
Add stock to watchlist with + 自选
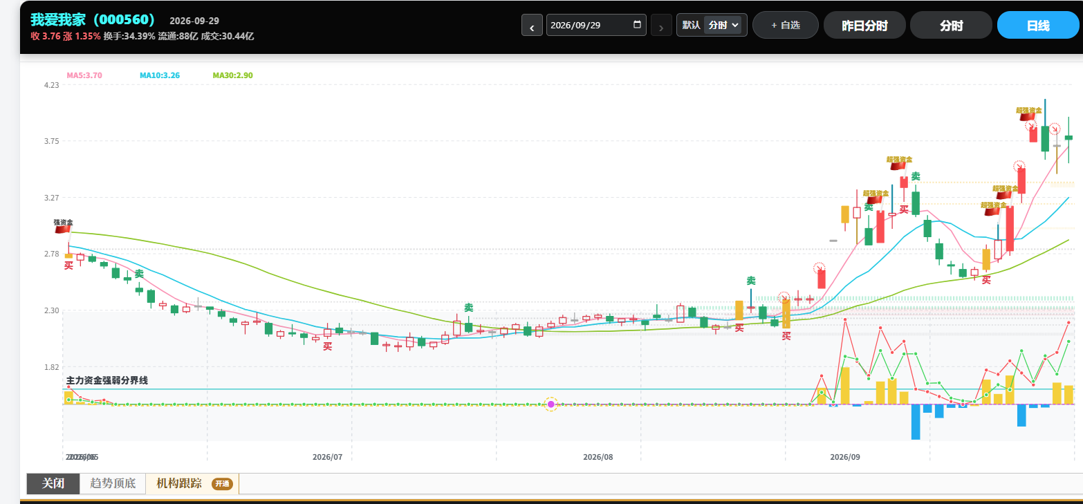[x=786, y=25]
